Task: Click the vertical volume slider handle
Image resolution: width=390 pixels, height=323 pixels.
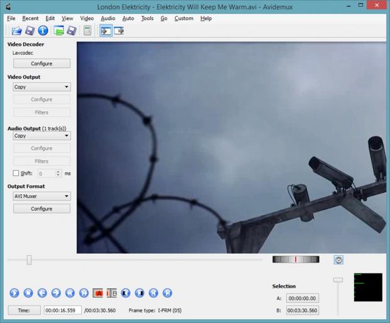Action: [338, 280]
